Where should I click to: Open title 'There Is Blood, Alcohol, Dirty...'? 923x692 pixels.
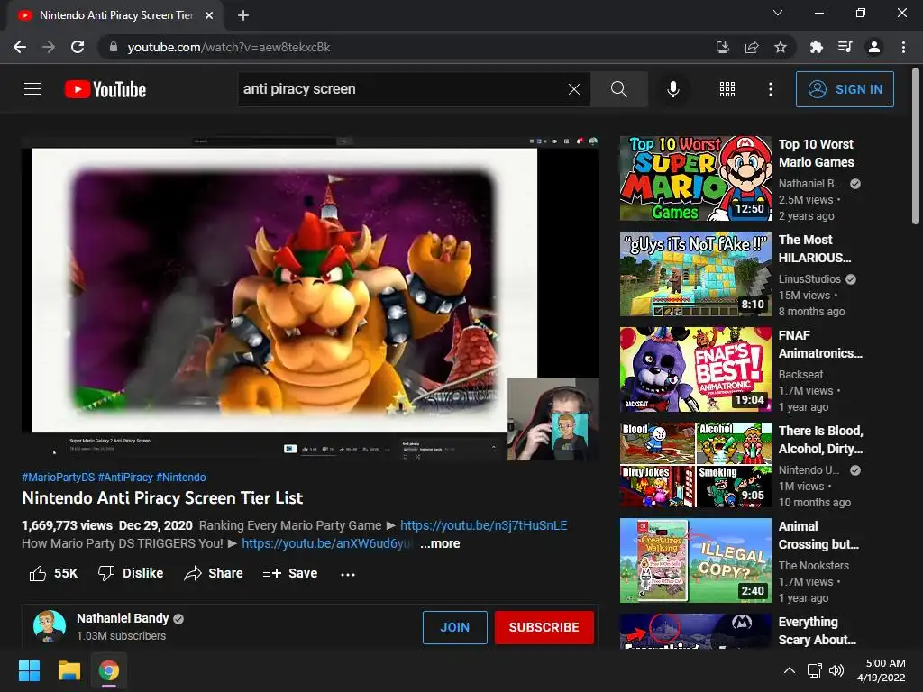point(820,440)
